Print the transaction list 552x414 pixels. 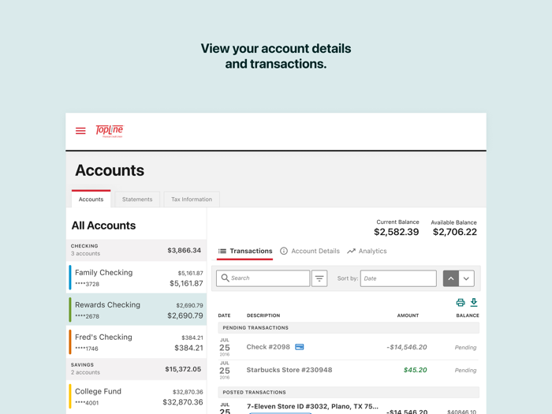(x=461, y=302)
